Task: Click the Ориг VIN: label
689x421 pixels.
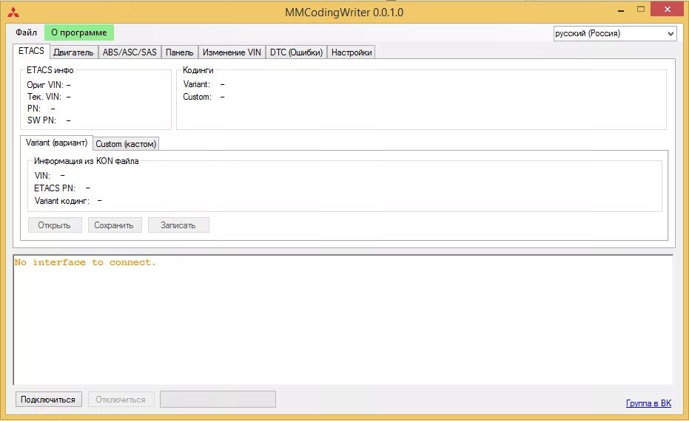Action: 45,85
